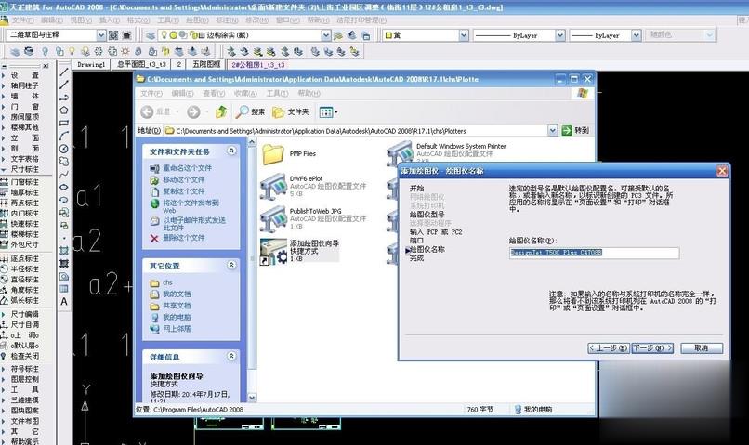Image resolution: width=749 pixels, height=445 pixels.
Task: Open the layer list dropdown
Action: pos(326,35)
